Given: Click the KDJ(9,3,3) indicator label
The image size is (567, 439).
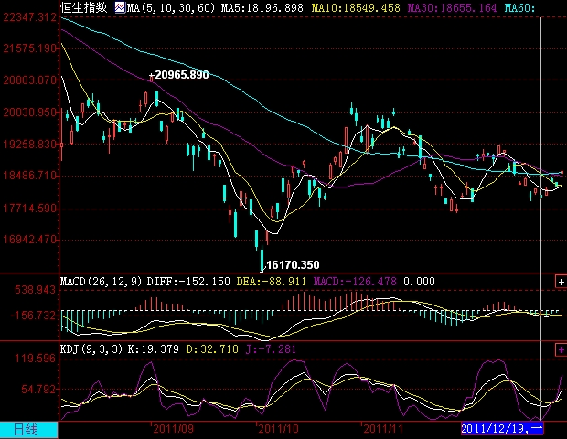Looking at the screenshot, I should click(x=91, y=349).
